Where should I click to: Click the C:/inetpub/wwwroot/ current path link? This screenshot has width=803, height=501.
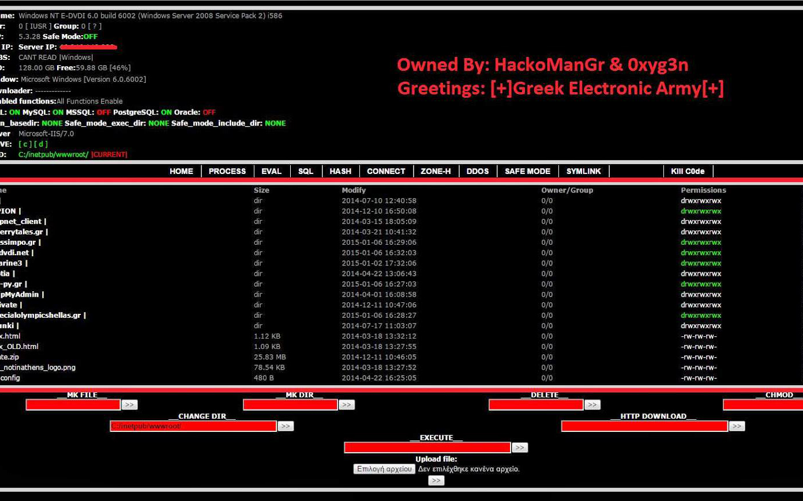tap(53, 154)
